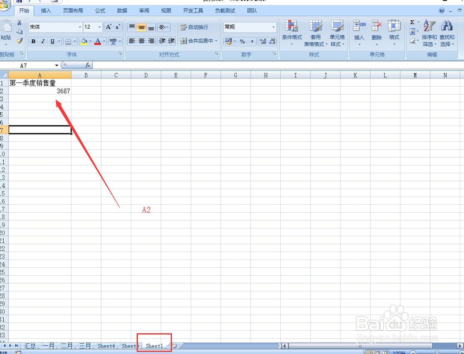Viewport: 464px width, 354px height.
Task: Open 单元格样式 cell styles
Action: (337, 33)
